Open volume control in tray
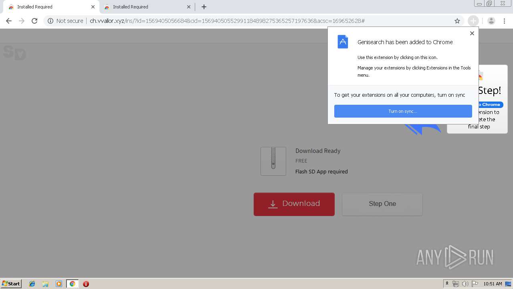The image size is (513, 289). coord(465,284)
